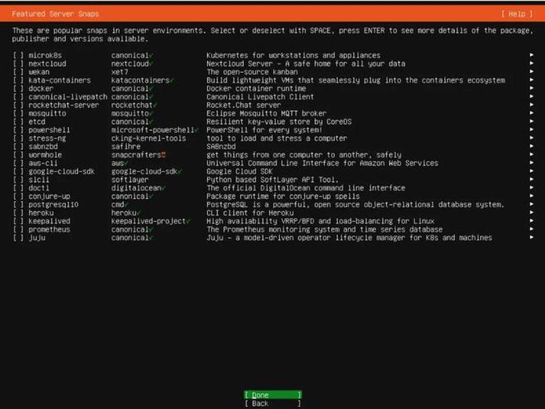Click description 'Google Cloud SDK'
This screenshot has height=409, width=545.
click(x=240, y=172)
